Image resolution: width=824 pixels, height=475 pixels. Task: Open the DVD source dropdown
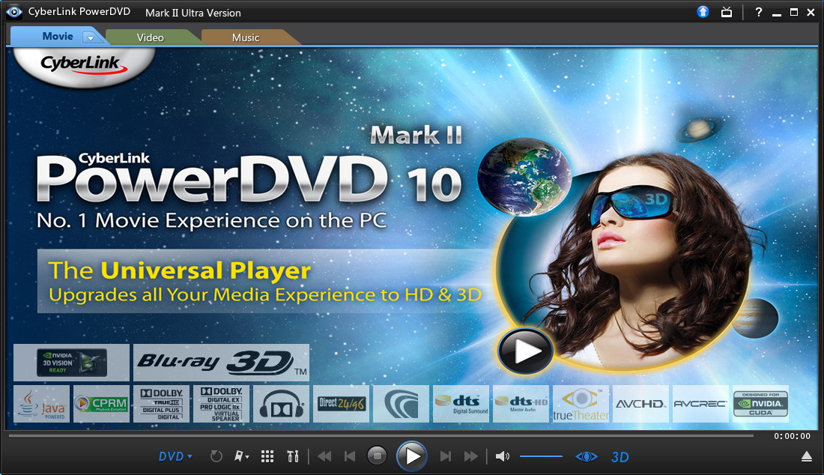[x=175, y=456]
